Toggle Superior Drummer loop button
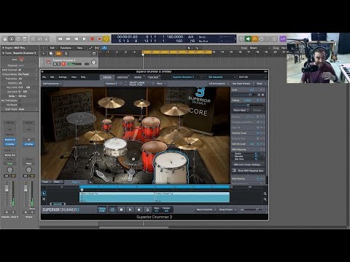Screen dimensions: 350x262 (x=112, y=210)
